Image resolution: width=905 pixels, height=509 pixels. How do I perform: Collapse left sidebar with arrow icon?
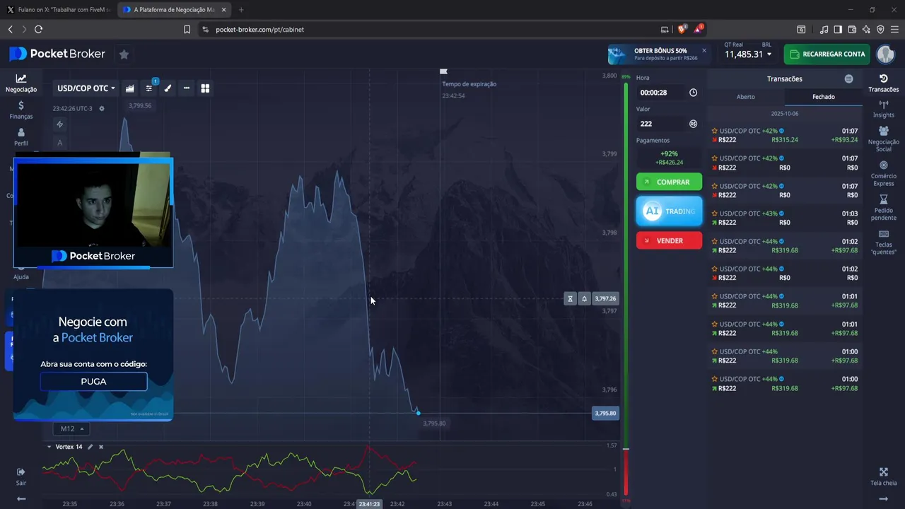click(x=21, y=498)
